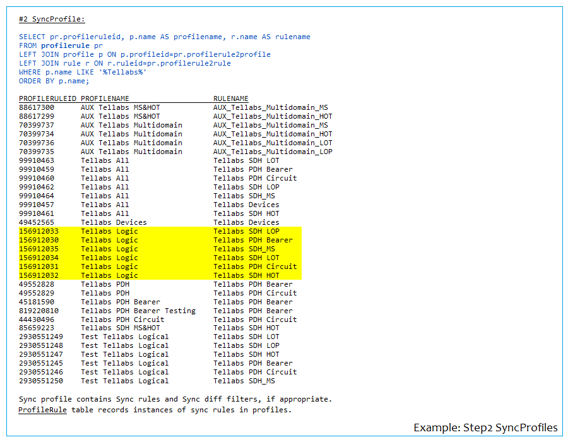
Task: Click the 'LEFT JOIN rule r' SQL line
Action: [x=125, y=63]
